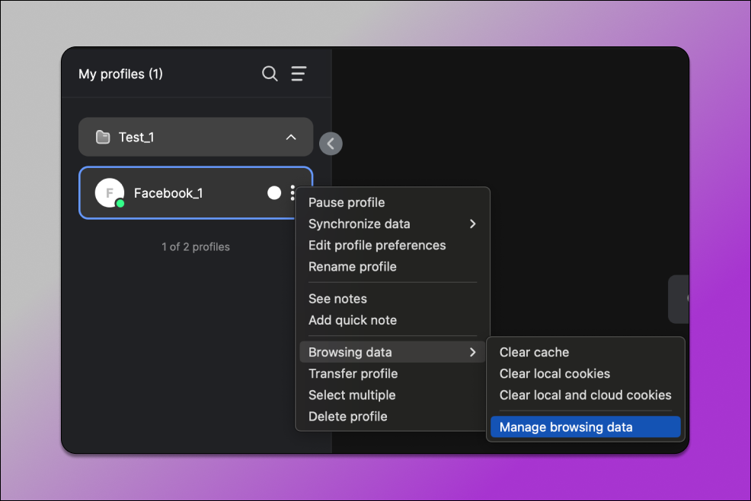Select Rename profile option
The height and width of the screenshot is (501, 751).
pyautogui.click(x=353, y=267)
